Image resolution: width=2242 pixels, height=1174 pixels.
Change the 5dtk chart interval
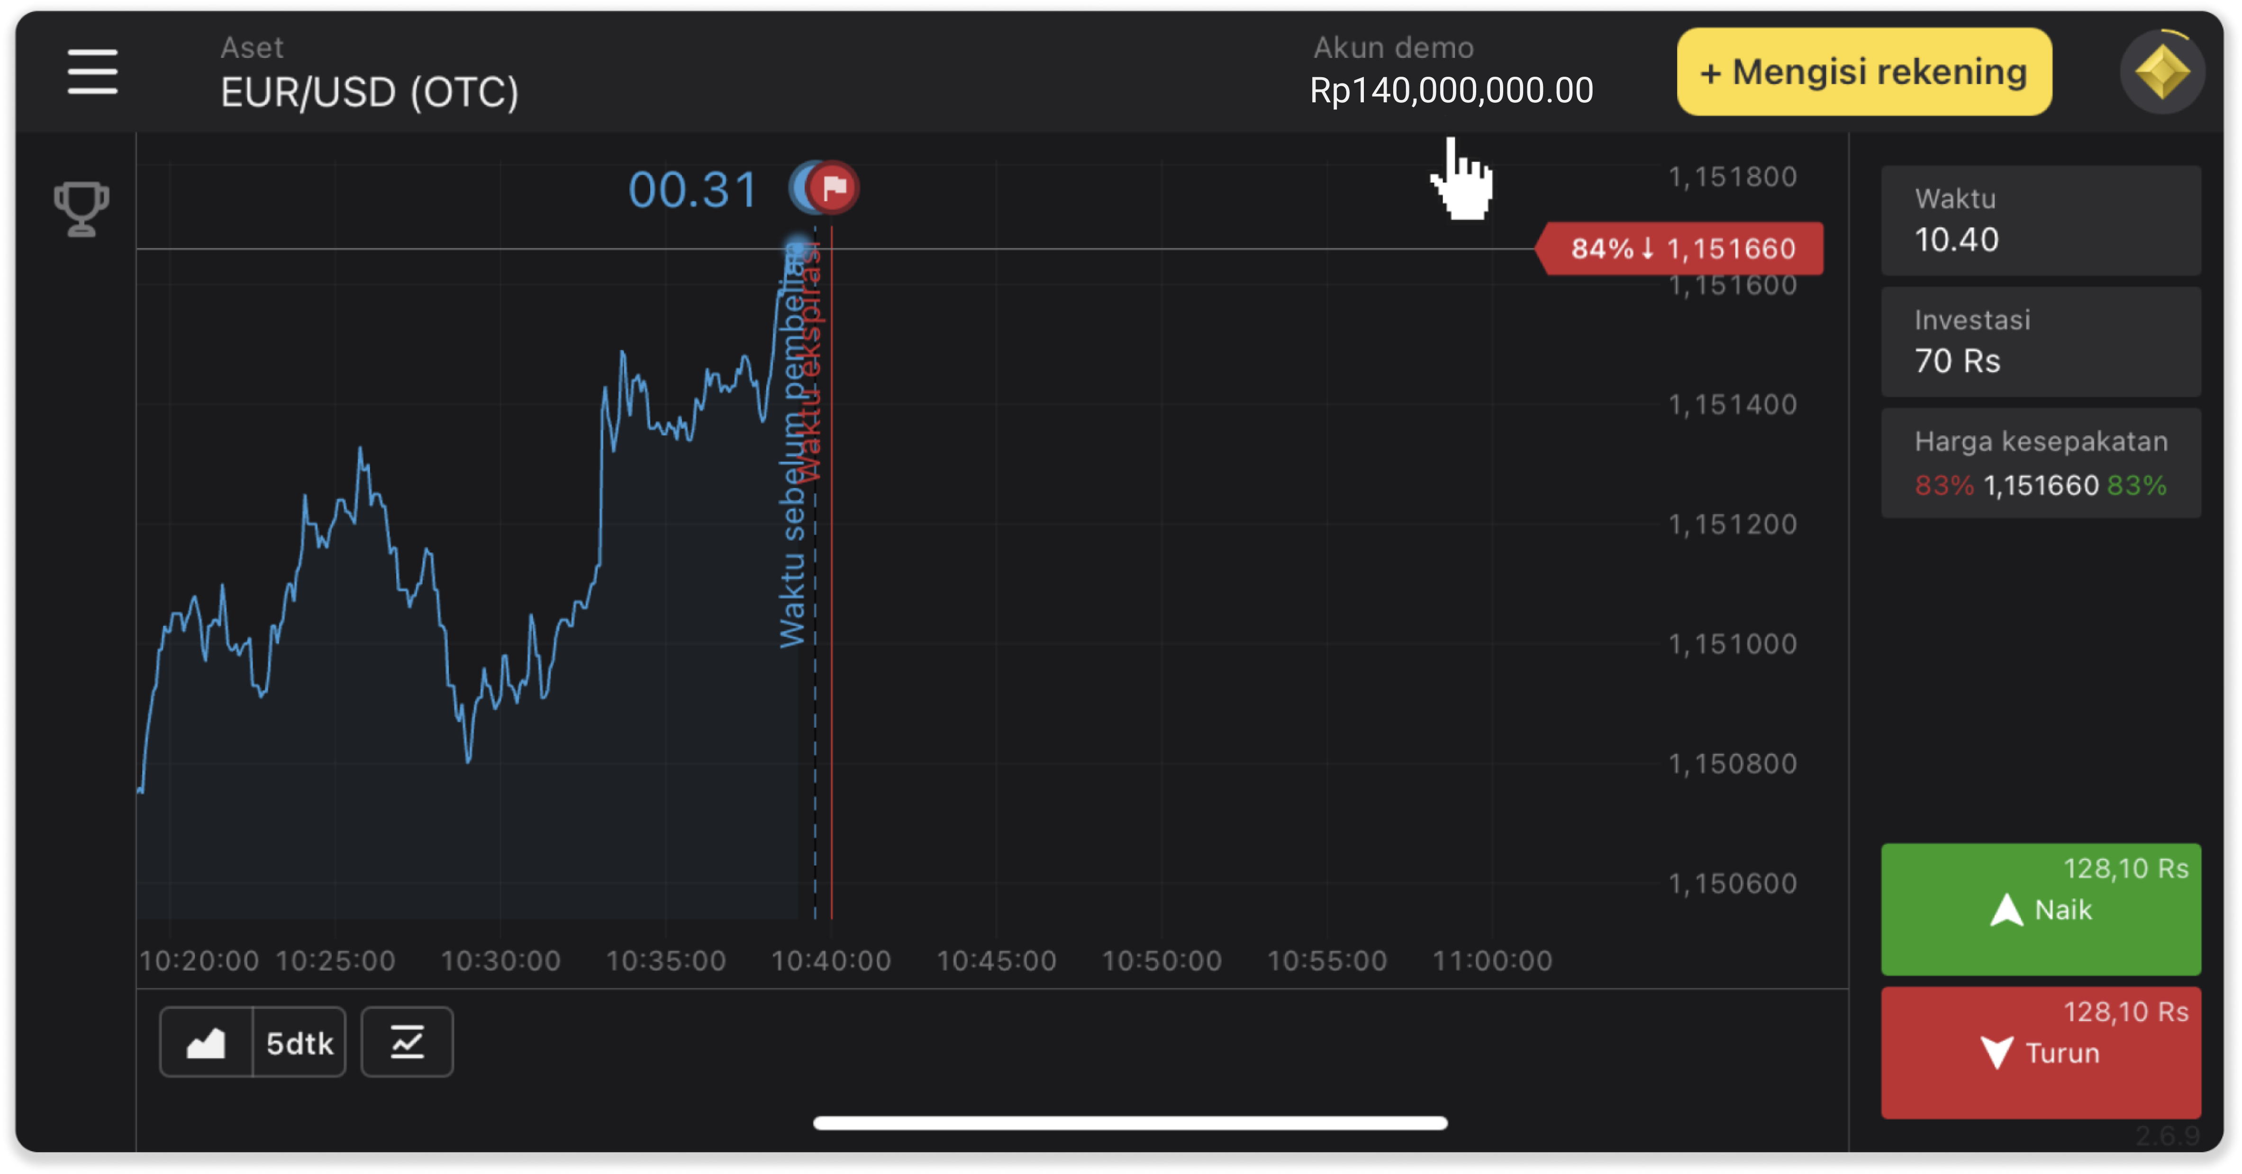point(300,1043)
